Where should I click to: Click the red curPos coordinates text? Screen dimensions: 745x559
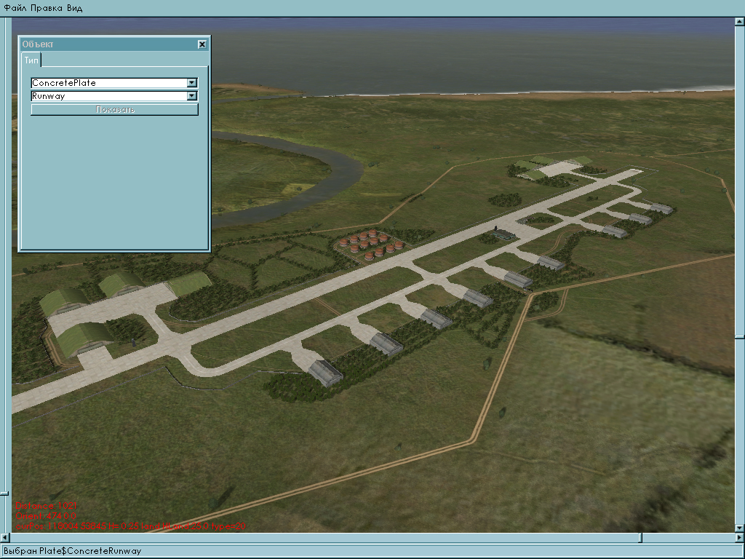130,526
